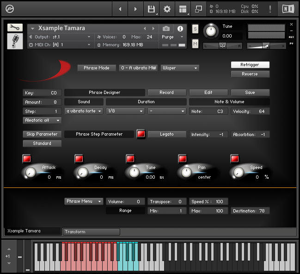Image resolution: width=300 pixels, height=274 pixels.
Task: Click the Kontakt logo icon
Action: coord(10,9)
